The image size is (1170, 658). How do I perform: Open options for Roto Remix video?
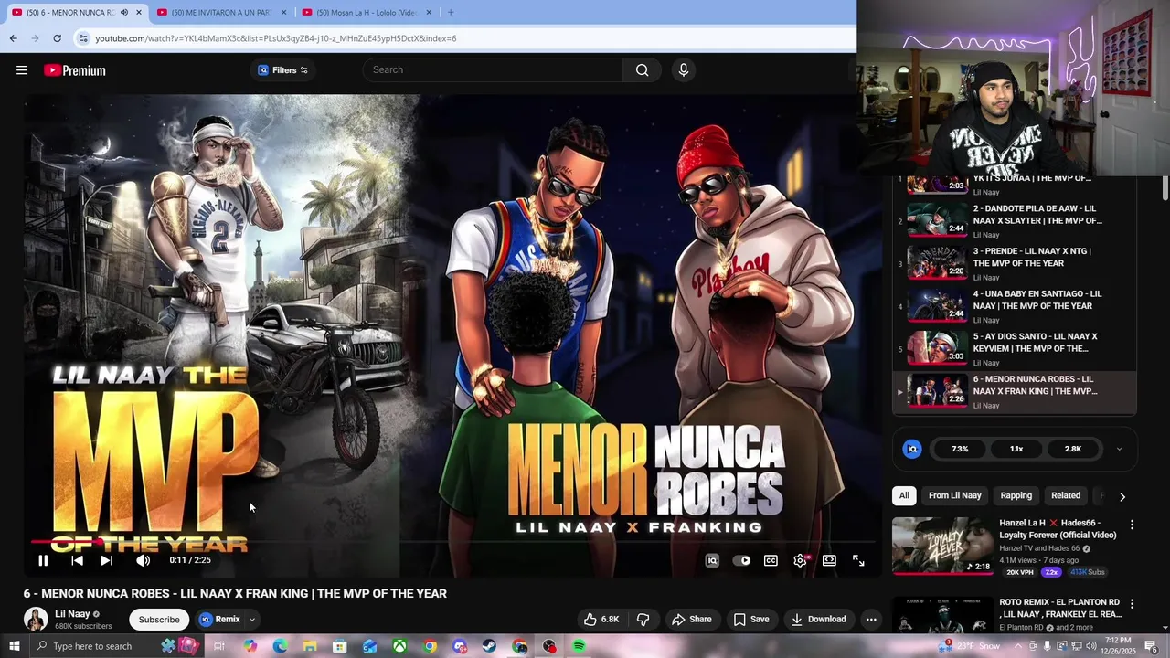click(1132, 604)
